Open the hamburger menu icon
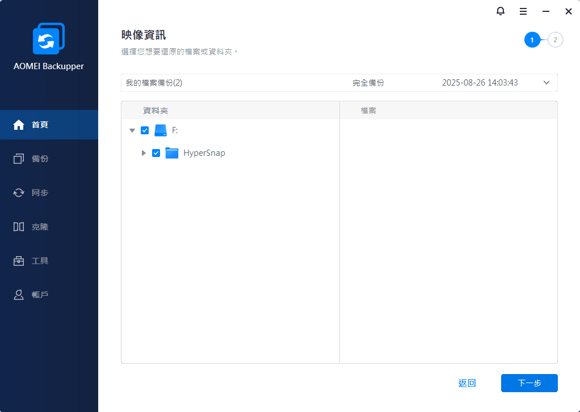 coord(523,11)
